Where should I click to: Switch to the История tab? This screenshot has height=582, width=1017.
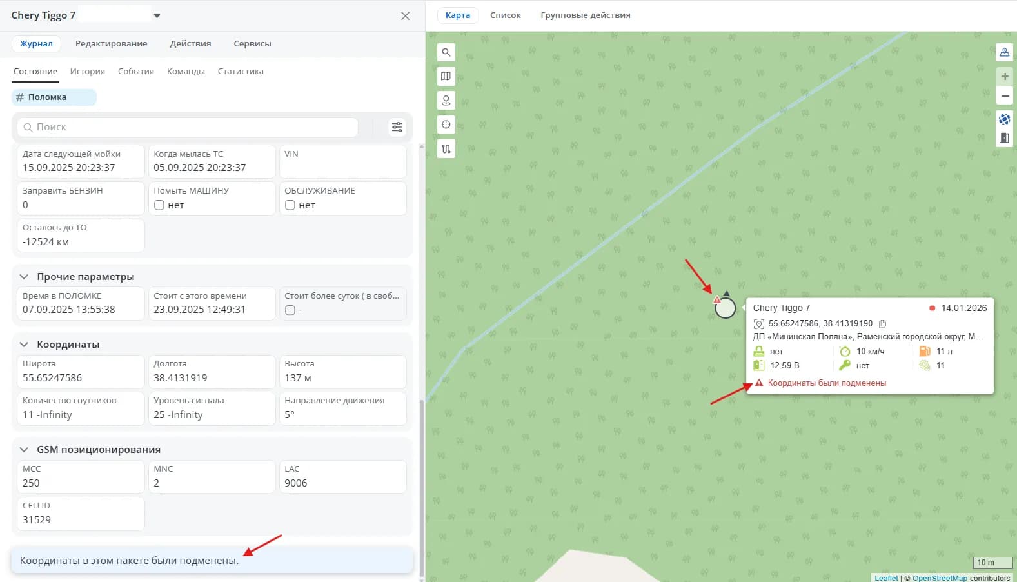(88, 72)
